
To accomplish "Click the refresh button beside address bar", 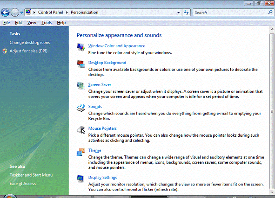I will coord(186,13).
